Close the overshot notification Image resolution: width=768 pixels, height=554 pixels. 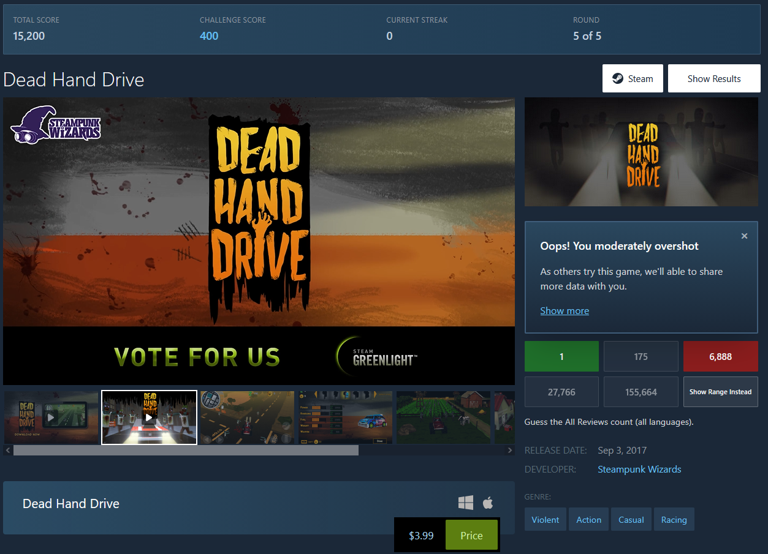tap(744, 236)
